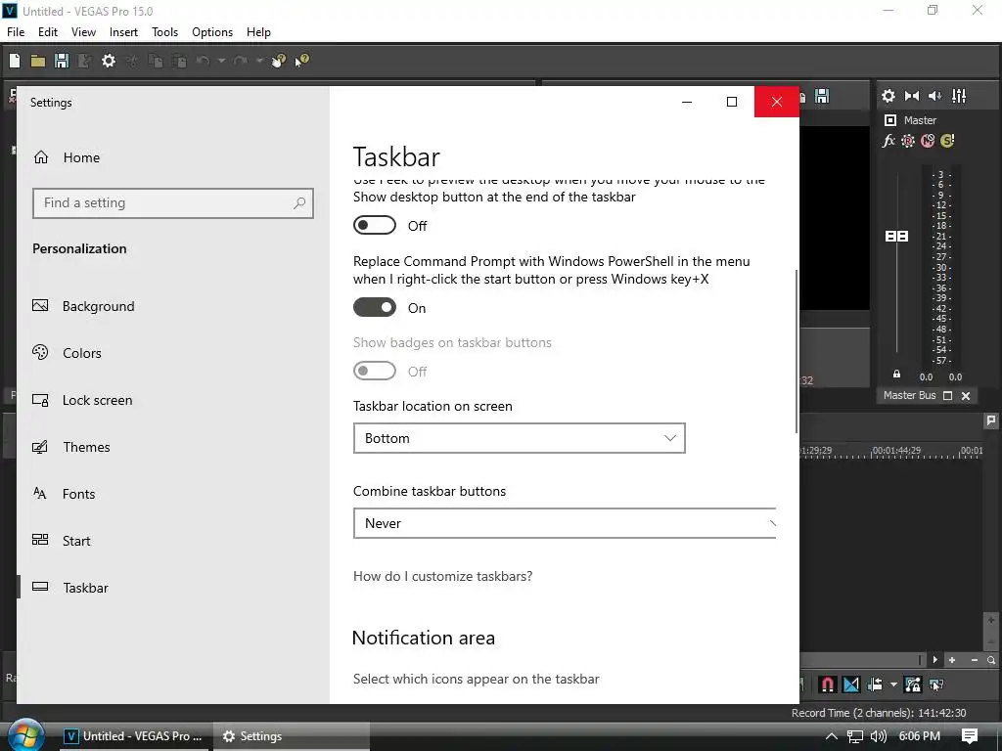Click the Save snapshot disk icon in preview panel
1002x751 pixels.
pyautogui.click(x=822, y=97)
